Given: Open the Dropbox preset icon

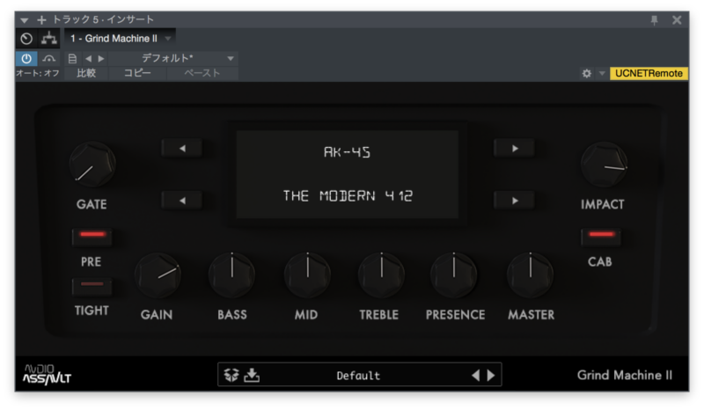Looking at the screenshot, I should click(x=231, y=375).
